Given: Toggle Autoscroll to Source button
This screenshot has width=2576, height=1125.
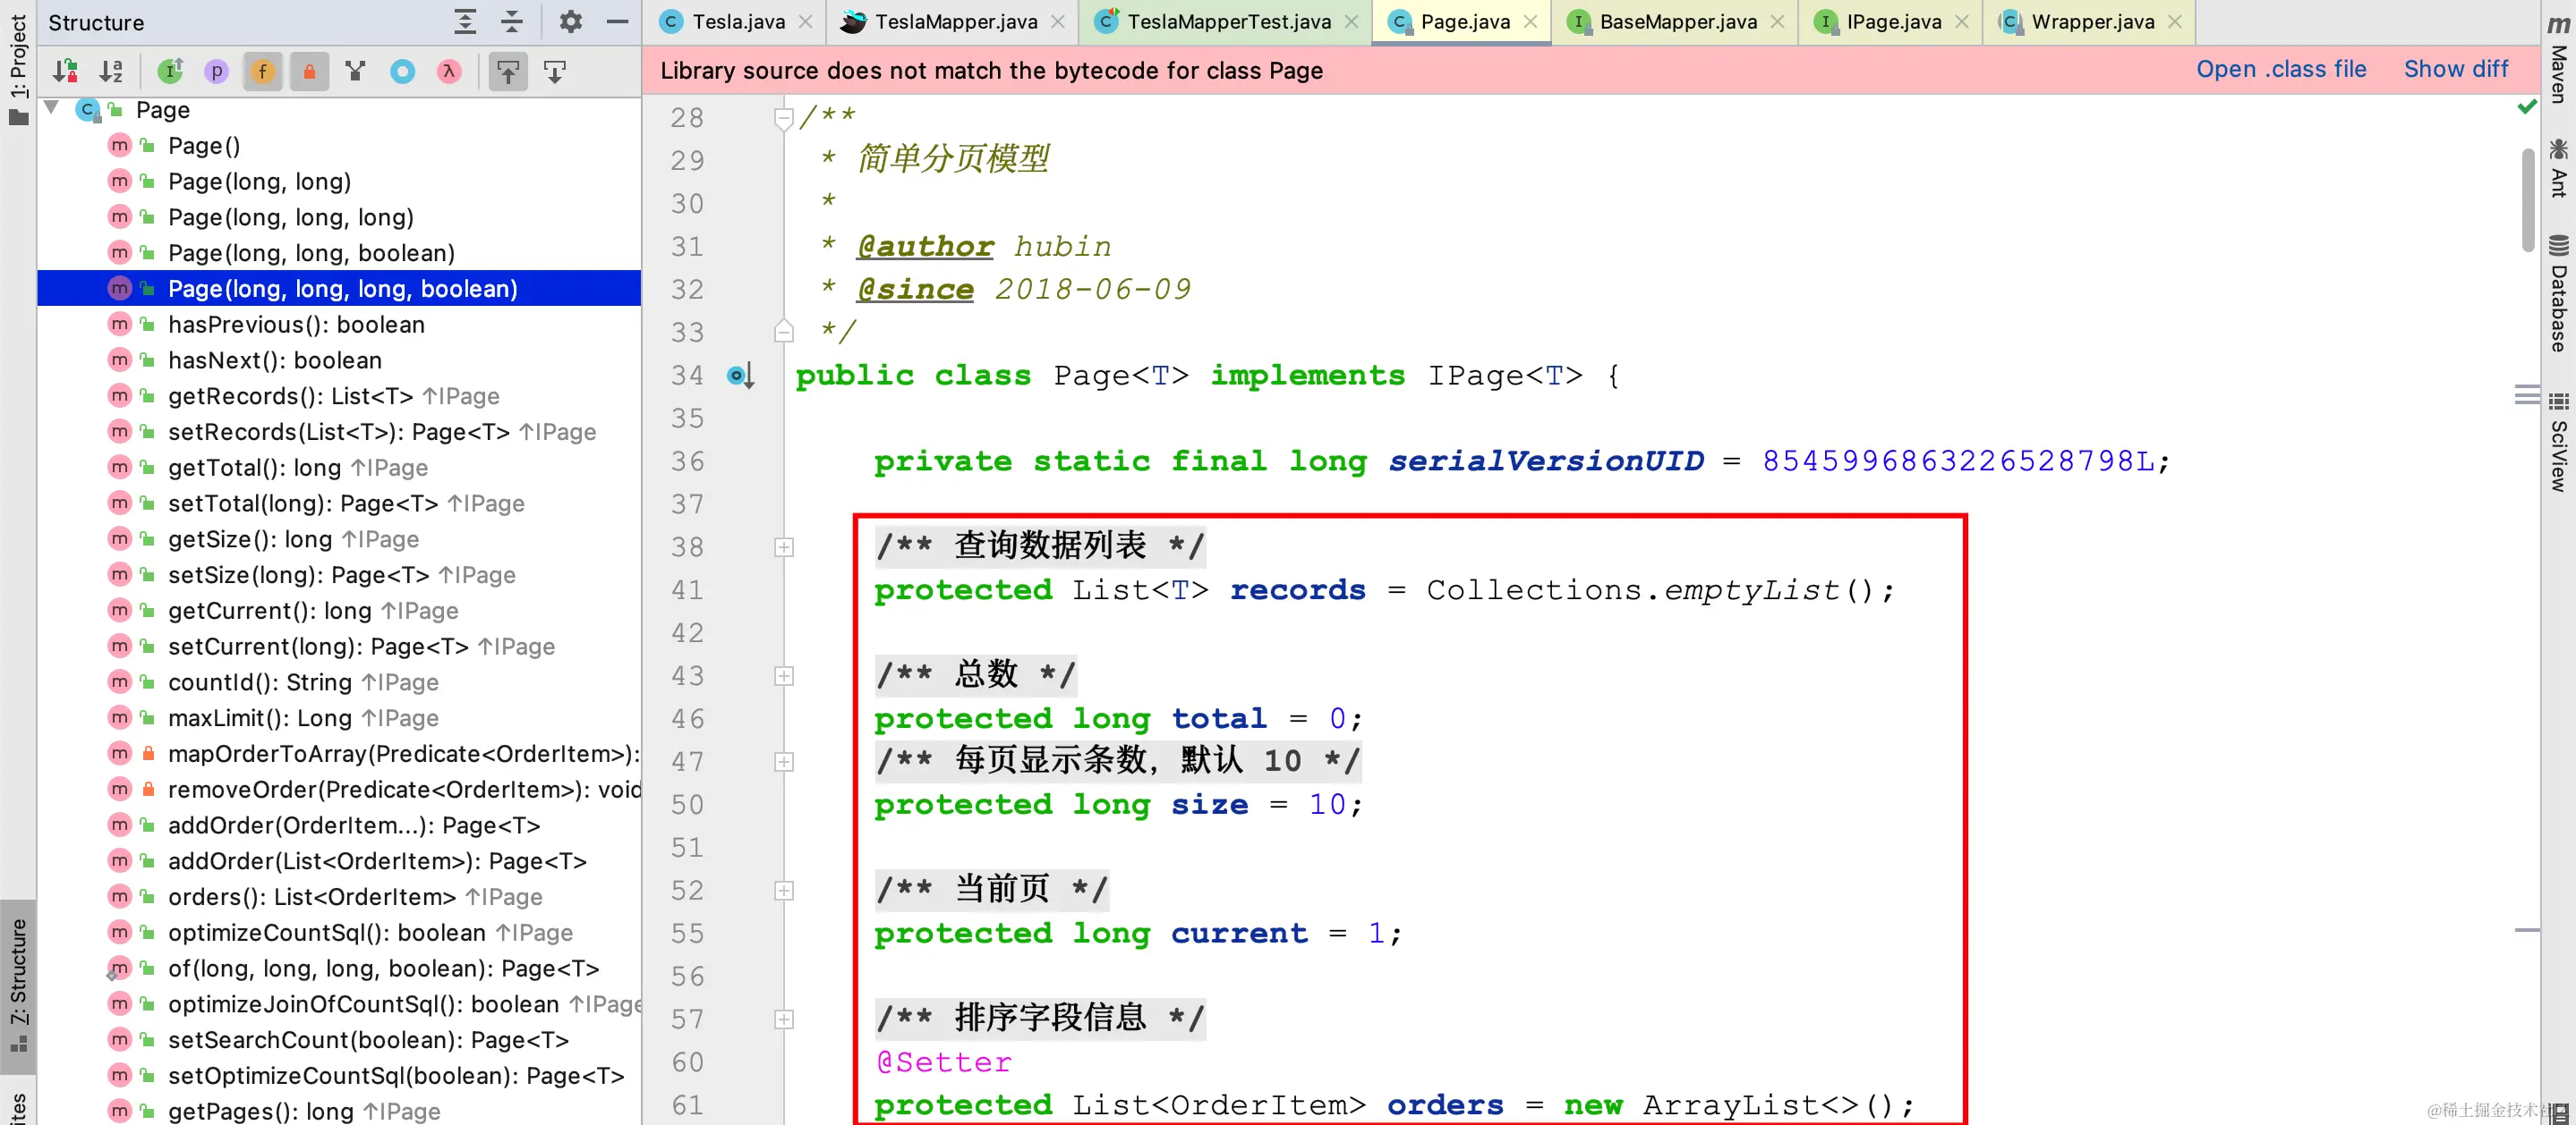Looking at the screenshot, I should pos(508,71).
